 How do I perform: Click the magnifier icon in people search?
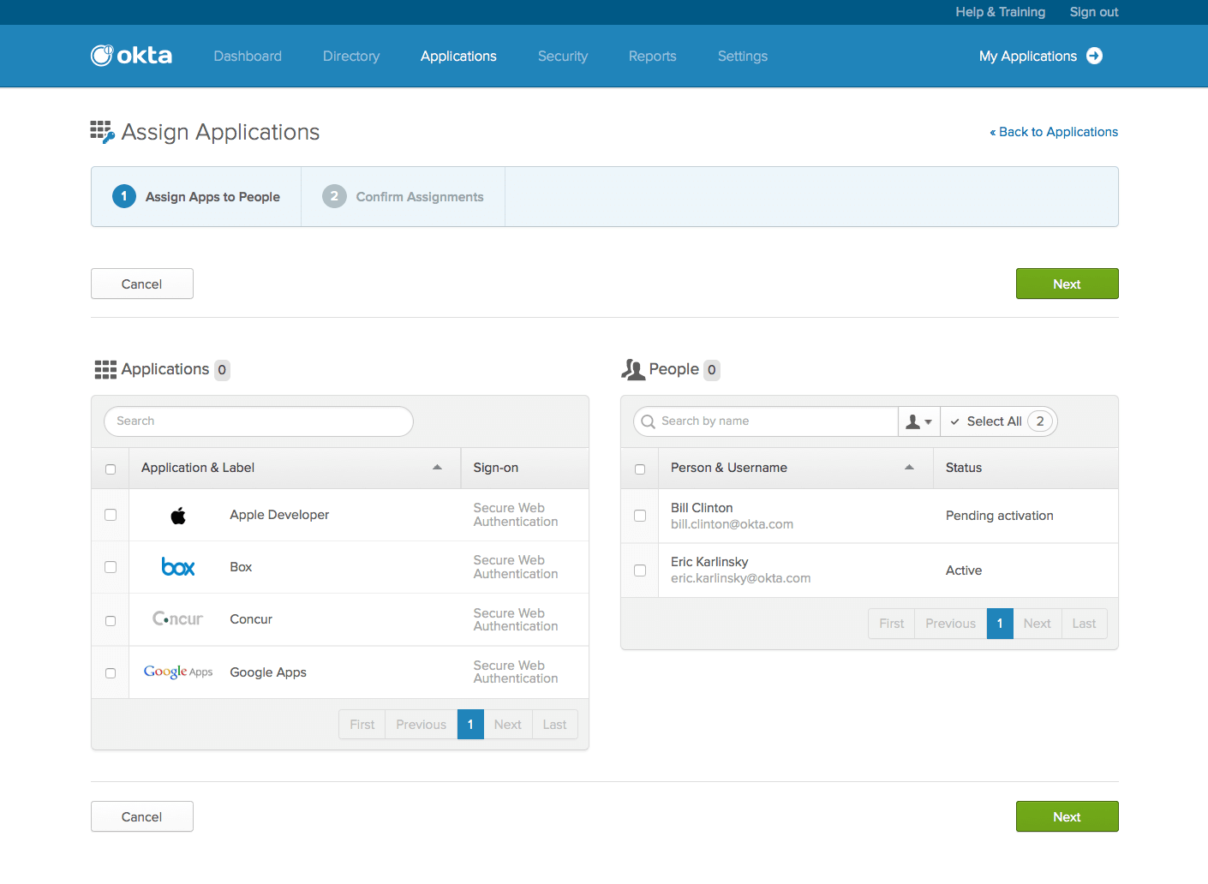pos(649,421)
